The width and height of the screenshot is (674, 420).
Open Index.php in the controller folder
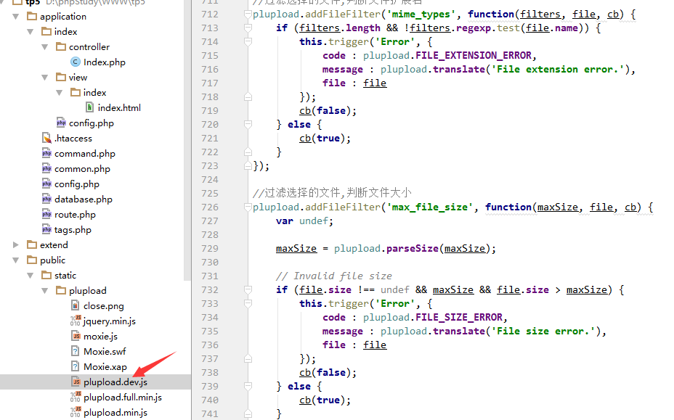pos(105,62)
